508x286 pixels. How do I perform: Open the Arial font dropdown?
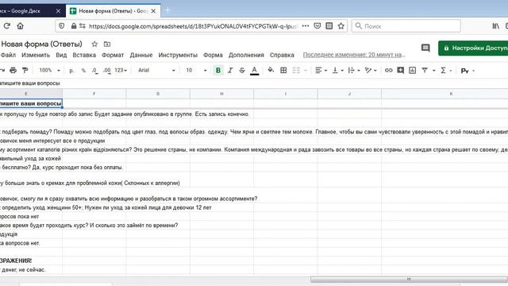tap(156, 71)
